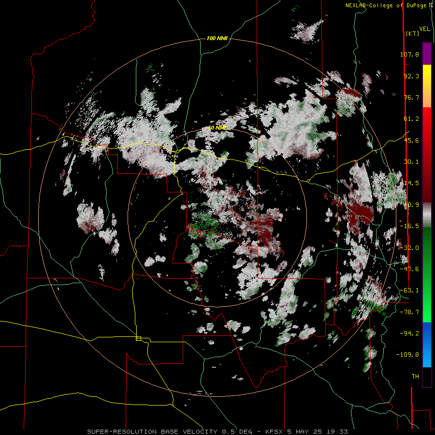Click the -47.6 velocity scale value
This screenshot has width=435, height=435.
click(409, 269)
